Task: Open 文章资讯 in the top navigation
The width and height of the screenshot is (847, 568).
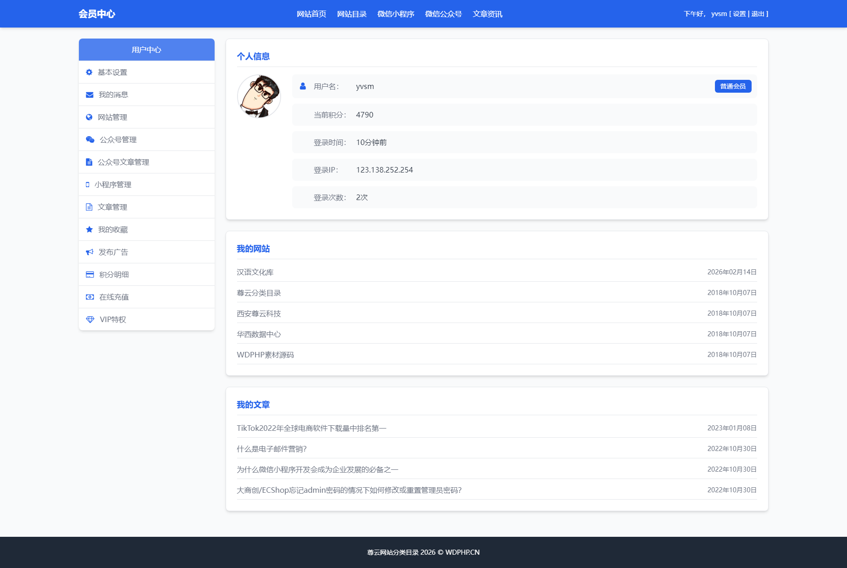Action: pyautogui.click(x=487, y=14)
